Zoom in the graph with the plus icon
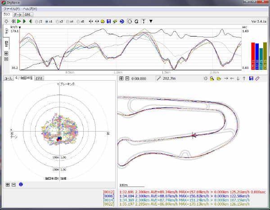The width and height of the screenshot is (270, 210). 6,54
